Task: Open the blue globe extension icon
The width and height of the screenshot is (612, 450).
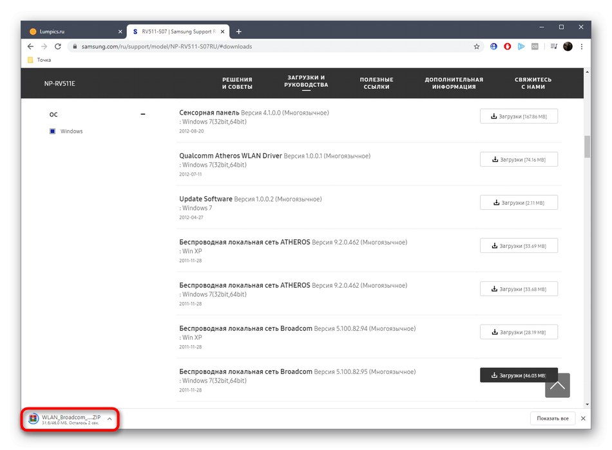Action: click(493, 46)
